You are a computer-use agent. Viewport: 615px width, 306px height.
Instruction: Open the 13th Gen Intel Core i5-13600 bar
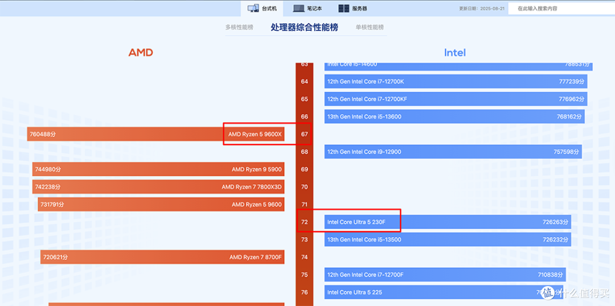pyautogui.click(x=454, y=117)
